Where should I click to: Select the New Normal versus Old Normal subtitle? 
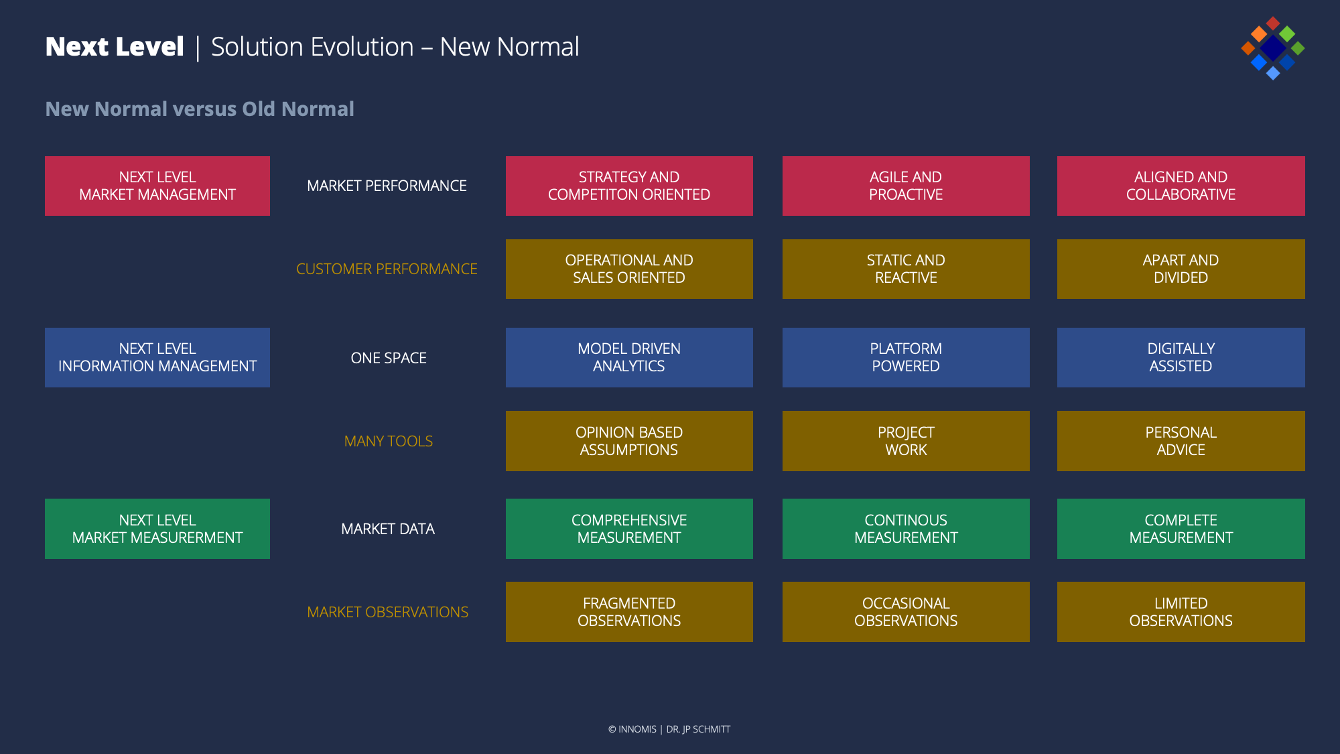(200, 109)
